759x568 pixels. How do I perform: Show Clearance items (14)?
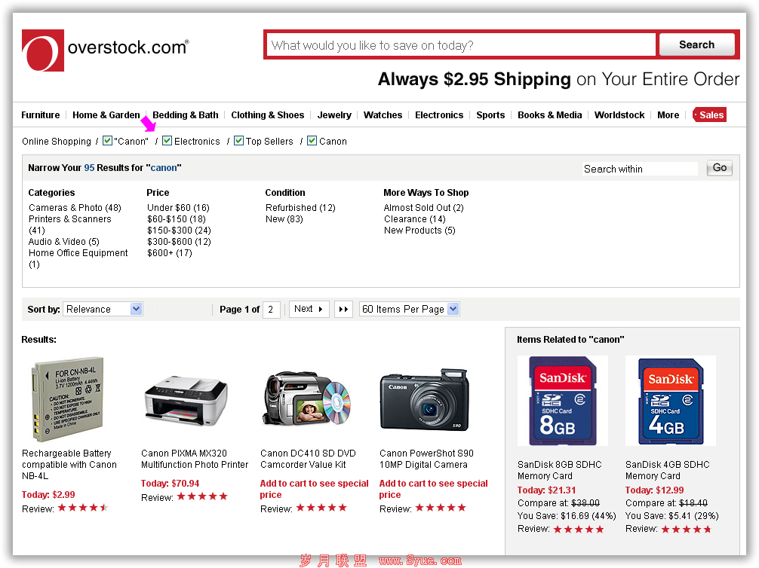tap(415, 219)
